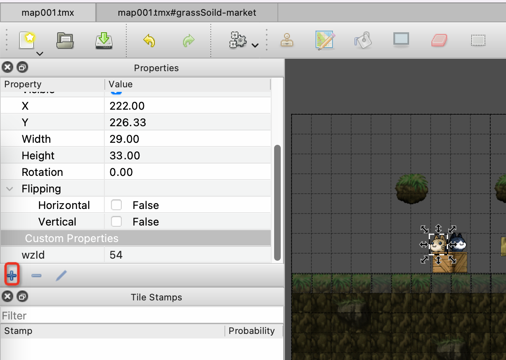This screenshot has height=360, width=506.
Task: Click the Undo action icon
Action: tap(149, 40)
